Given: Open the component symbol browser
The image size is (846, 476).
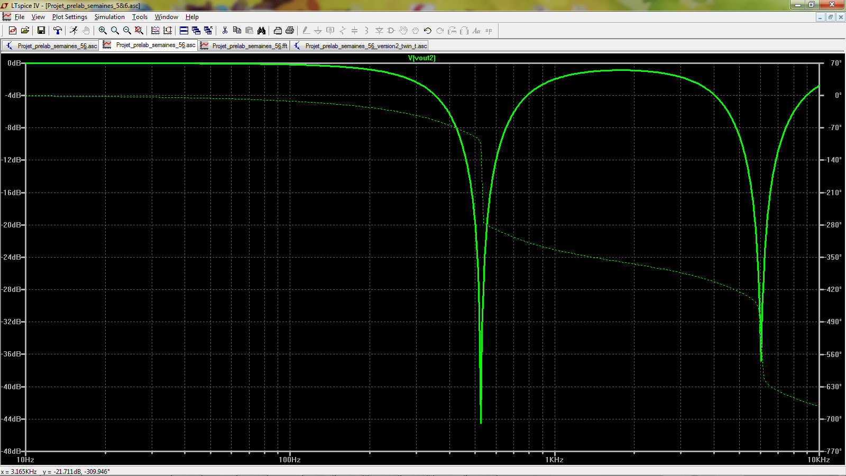Looking at the screenshot, I should click(390, 30).
